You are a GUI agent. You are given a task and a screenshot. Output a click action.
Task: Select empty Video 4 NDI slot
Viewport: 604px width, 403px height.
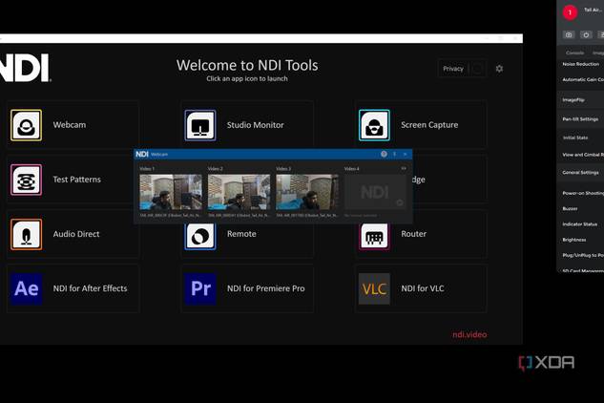pyautogui.click(x=375, y=192)
